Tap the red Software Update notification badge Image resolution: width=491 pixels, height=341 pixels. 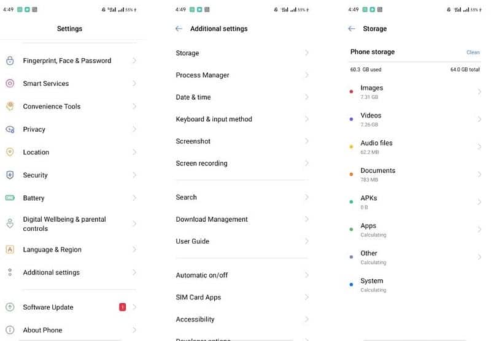click(122, 307)
